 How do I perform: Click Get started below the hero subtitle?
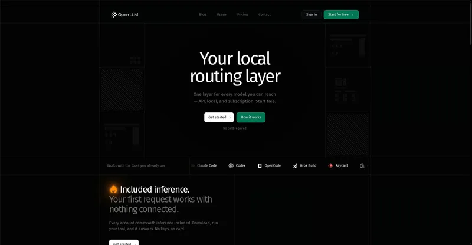[x=219, y=117]
